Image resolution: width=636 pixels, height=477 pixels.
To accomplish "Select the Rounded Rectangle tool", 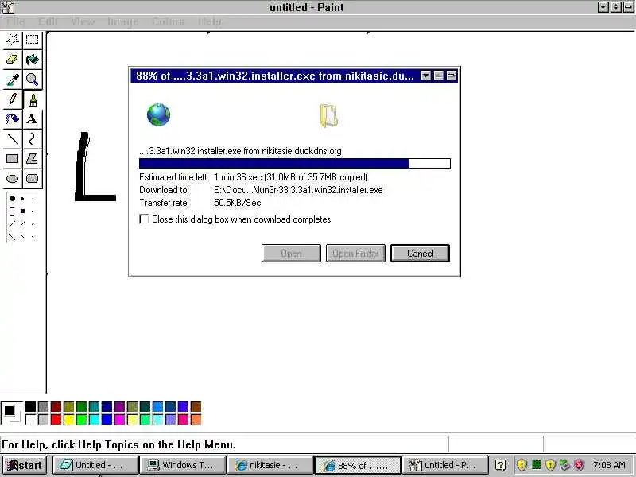I will (x=32, y=179).
